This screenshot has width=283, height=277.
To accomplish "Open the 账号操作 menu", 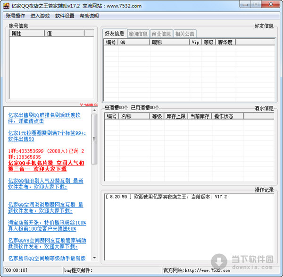I will (16, 16).
